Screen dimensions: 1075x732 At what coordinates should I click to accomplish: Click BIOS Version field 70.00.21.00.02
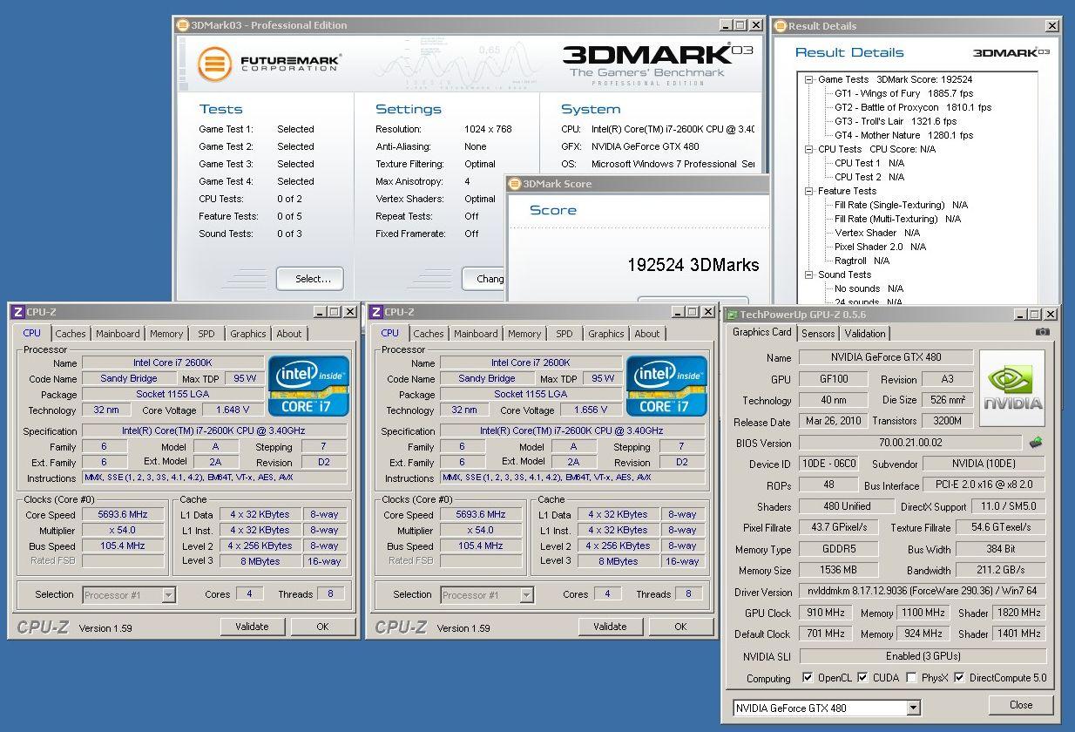click(910, 443)
